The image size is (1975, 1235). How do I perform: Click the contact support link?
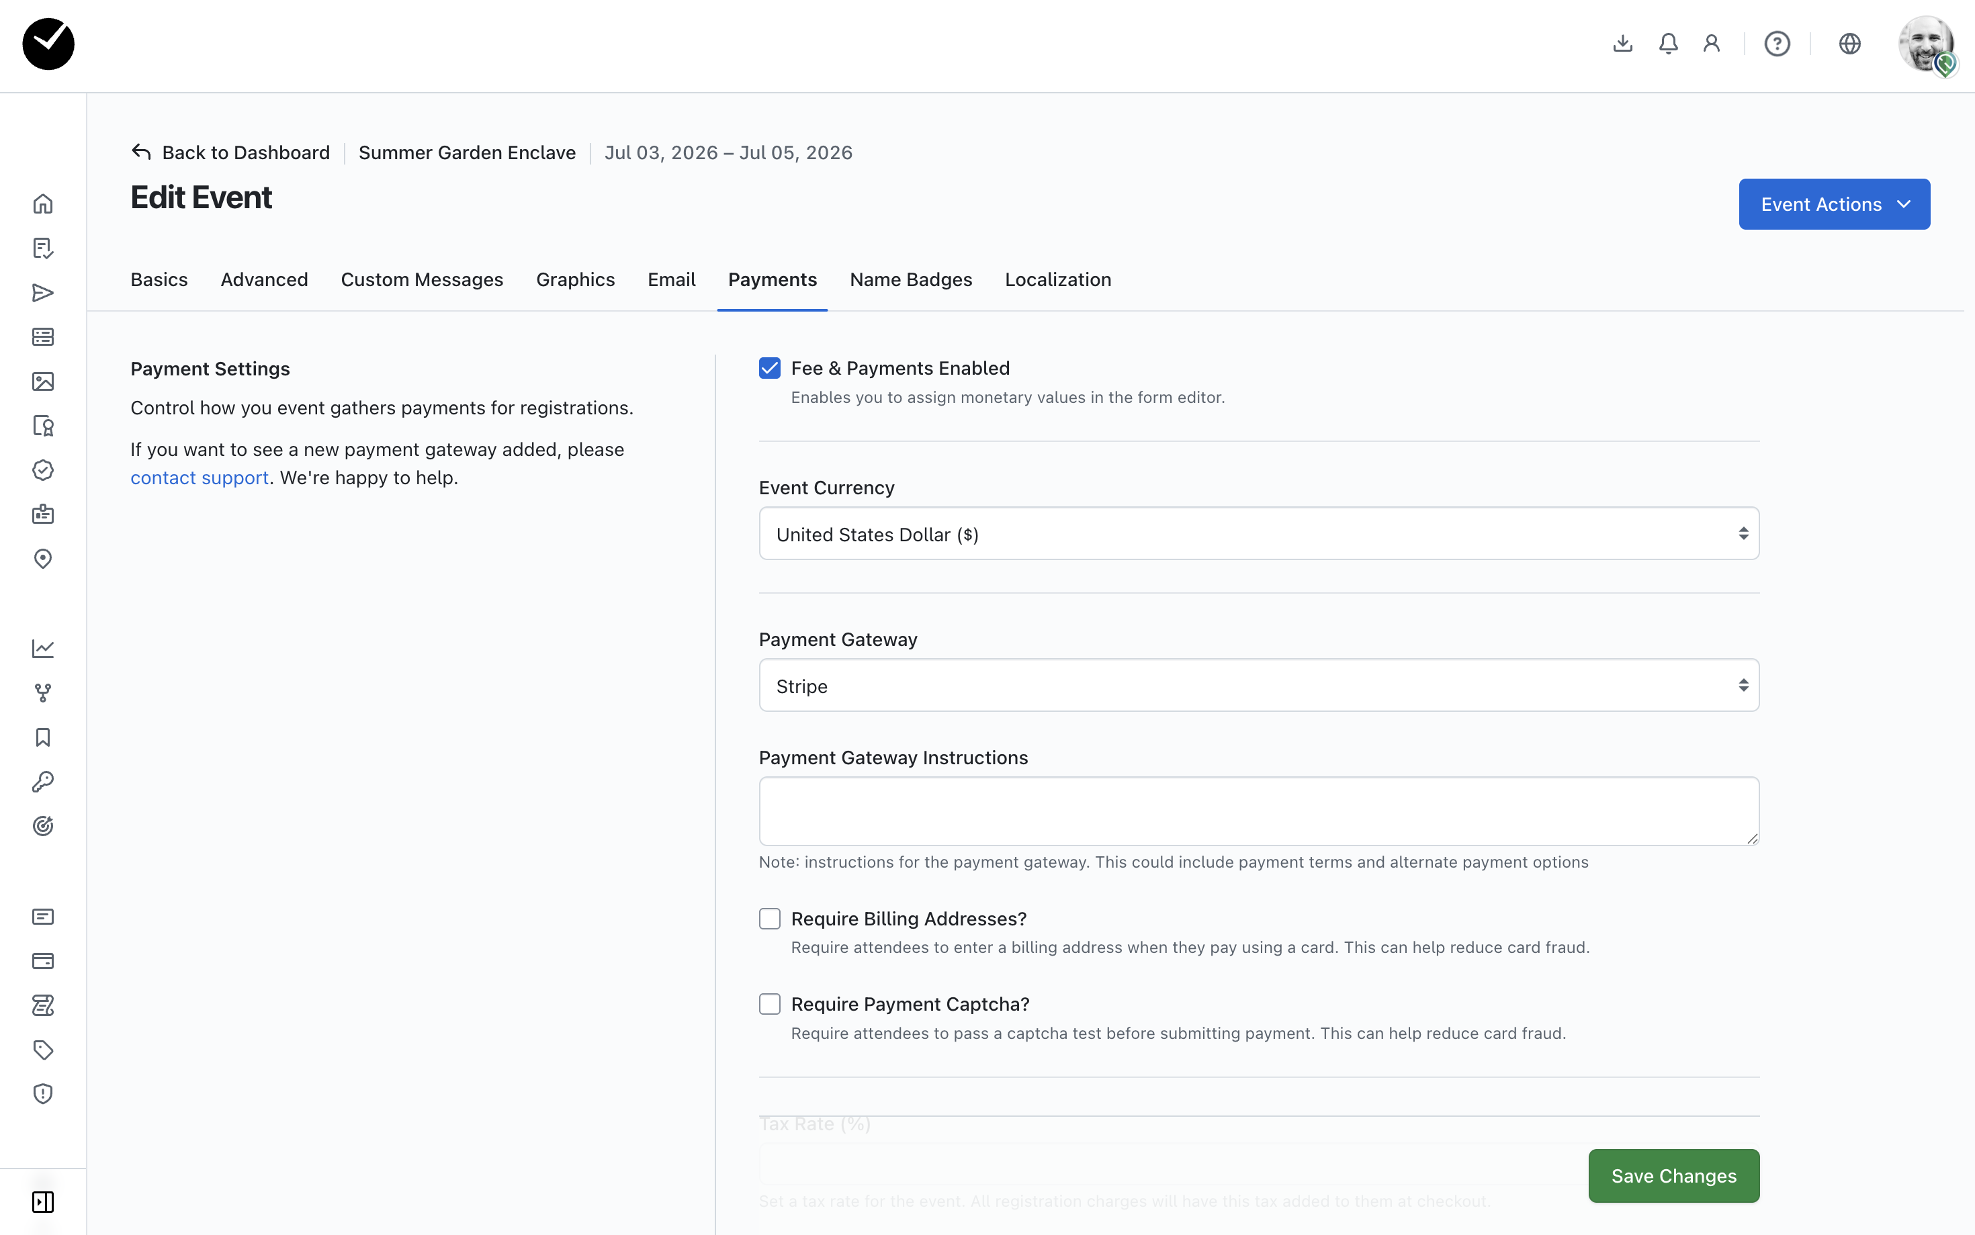point(200,478)
